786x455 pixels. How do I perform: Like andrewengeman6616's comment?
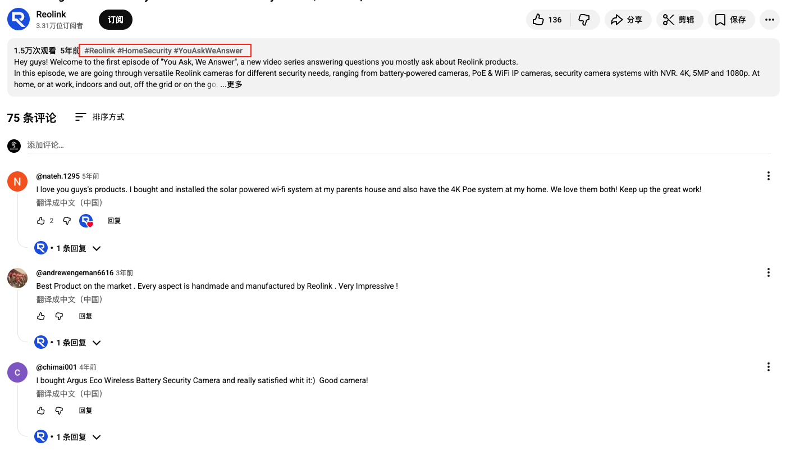tap(41, 316)
